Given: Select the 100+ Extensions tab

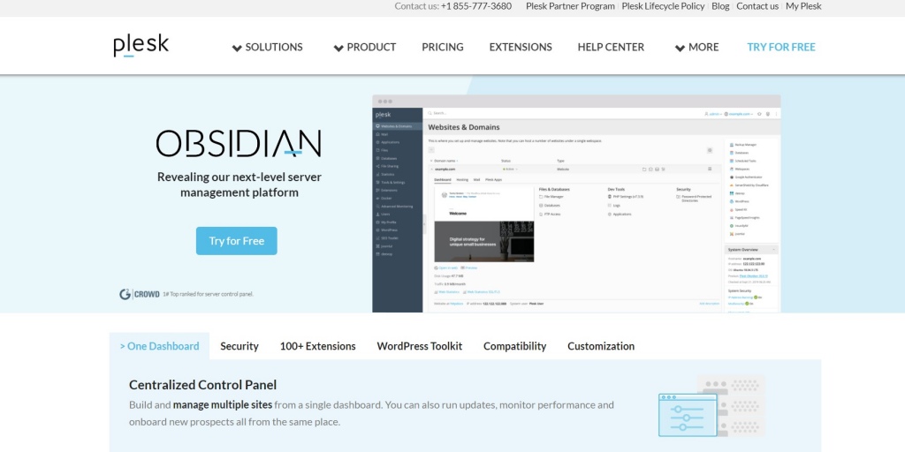Looking at the screenshot, I should [x=317, y=346].
